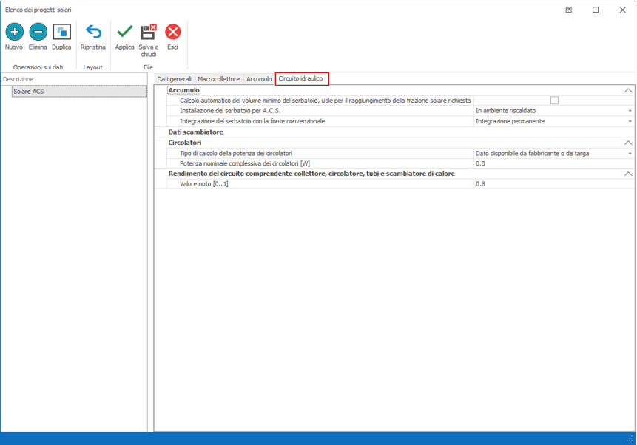The height and width of the screenshot is (445, 637).
Task: Open circulator power calculation type dropdown
Action: pyautogui.click(x=630, y=153)
